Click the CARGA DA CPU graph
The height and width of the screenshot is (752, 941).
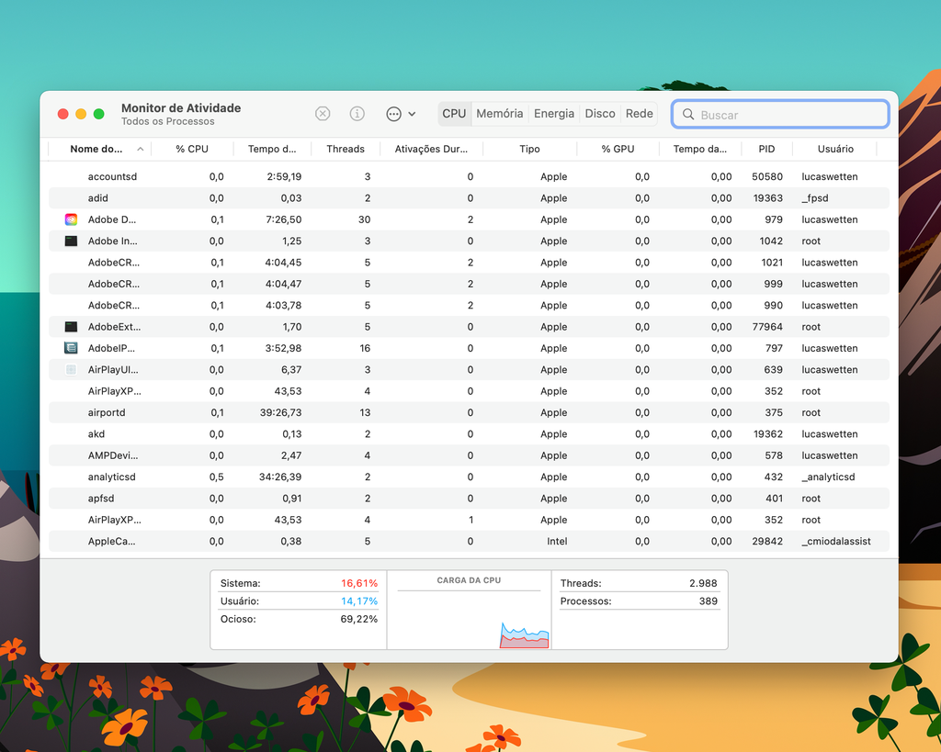470,618
